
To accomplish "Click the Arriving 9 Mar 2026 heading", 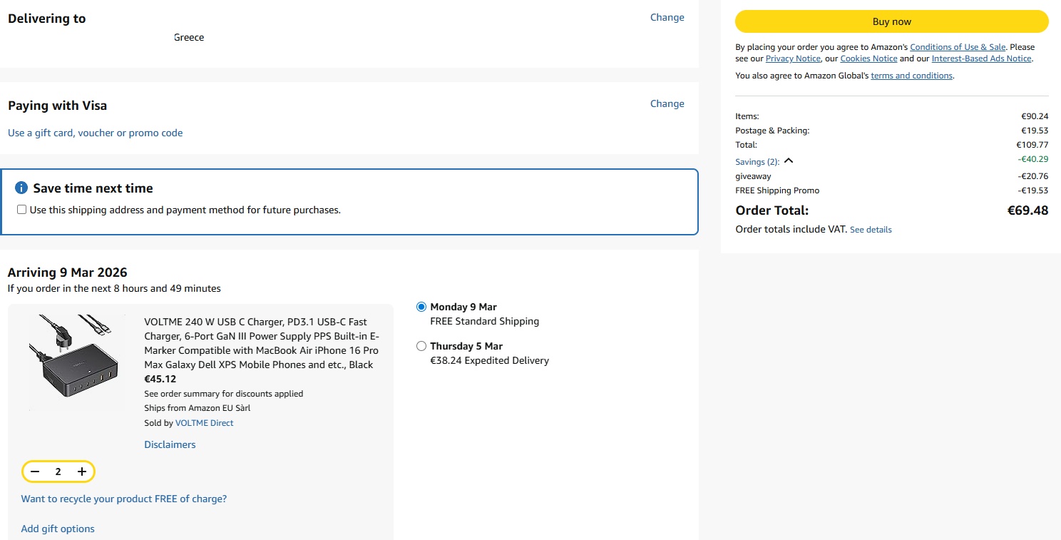I will (68, 272).
